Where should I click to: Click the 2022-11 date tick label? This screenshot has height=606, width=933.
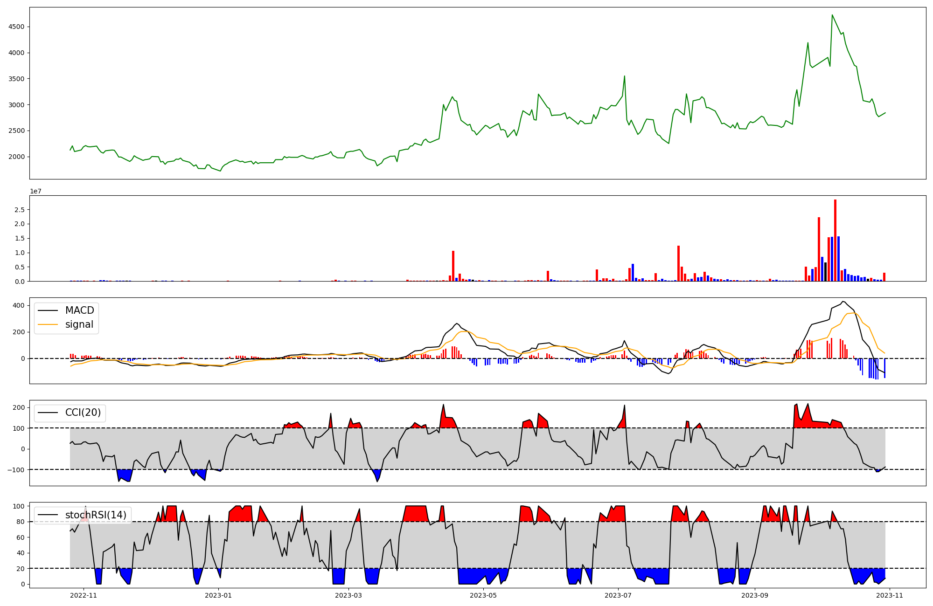(83, 595)
